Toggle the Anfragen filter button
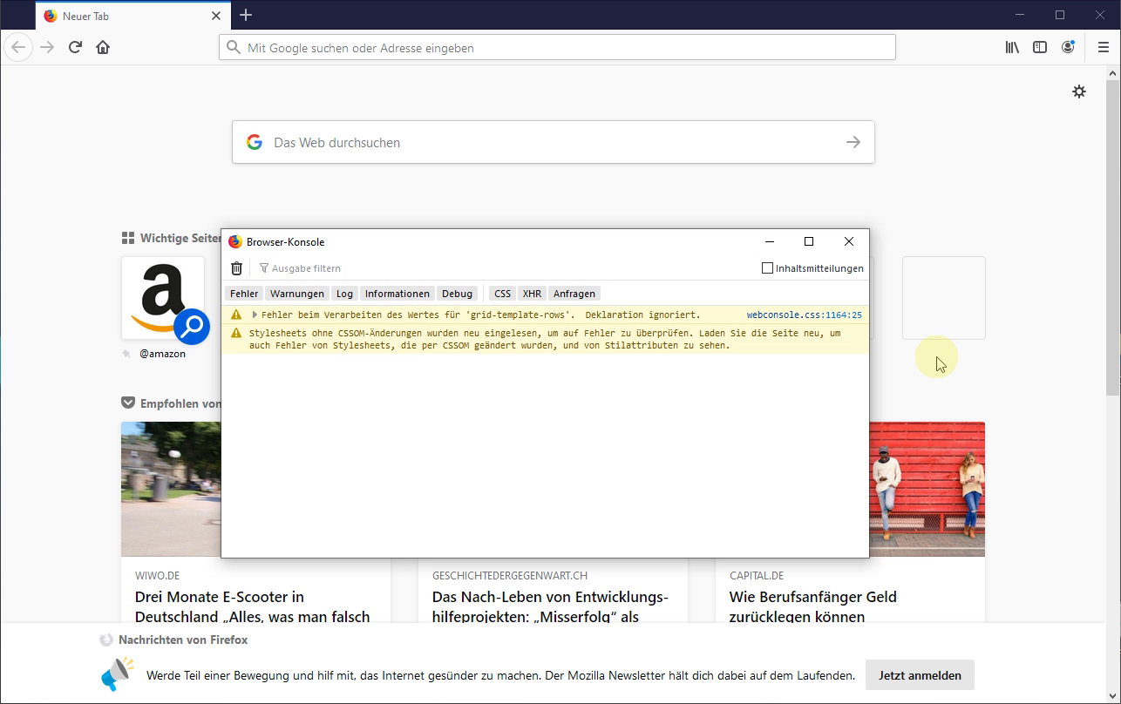This screenshot has height=704, width=1121. [x=574, y=294]
